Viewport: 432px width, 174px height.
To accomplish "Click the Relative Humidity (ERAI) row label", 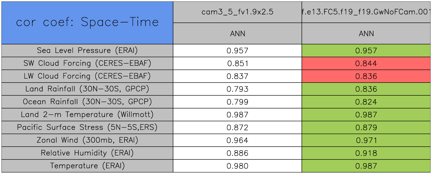I will coord(87,153).
